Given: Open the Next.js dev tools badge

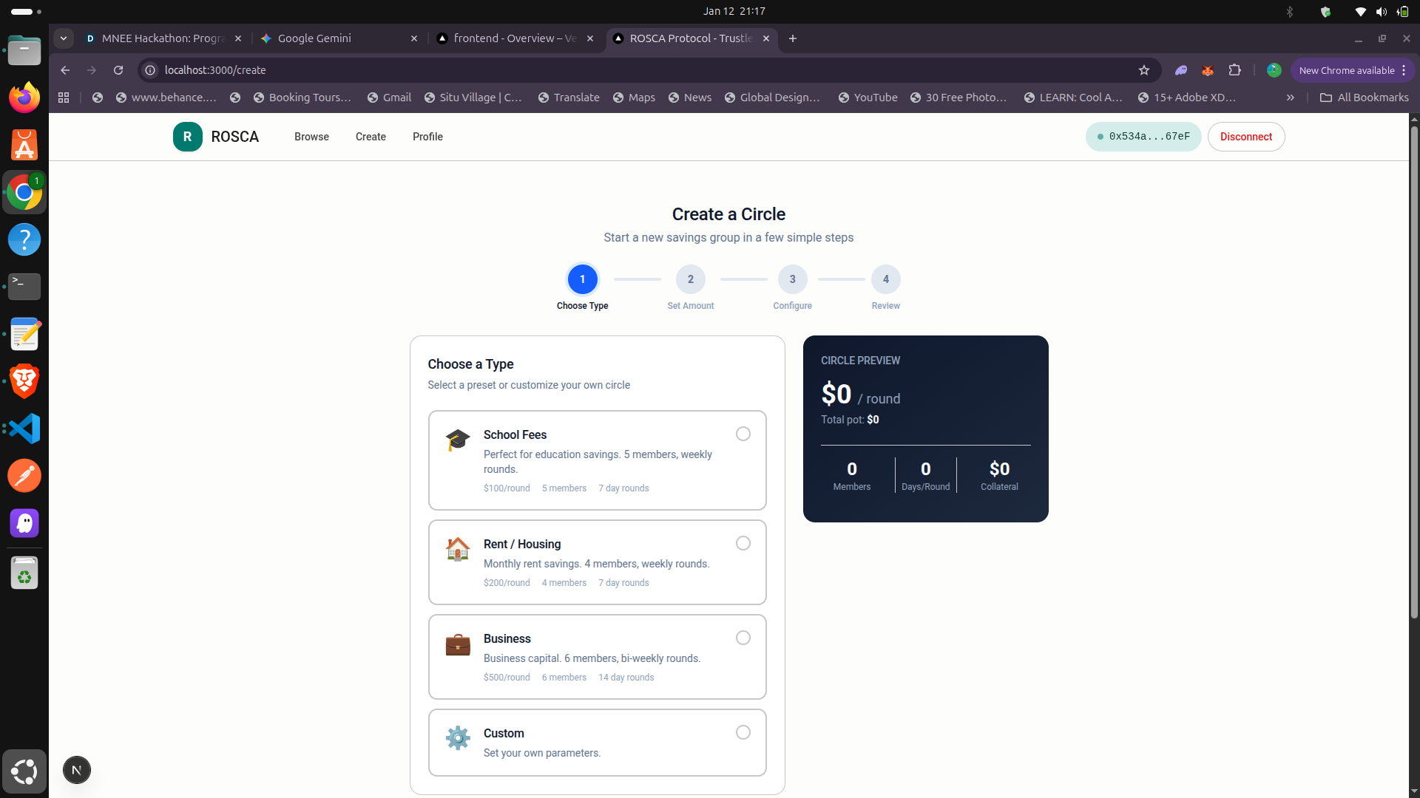Looking at the screenshot, I should pyautogui.click(x=77, y=770).
